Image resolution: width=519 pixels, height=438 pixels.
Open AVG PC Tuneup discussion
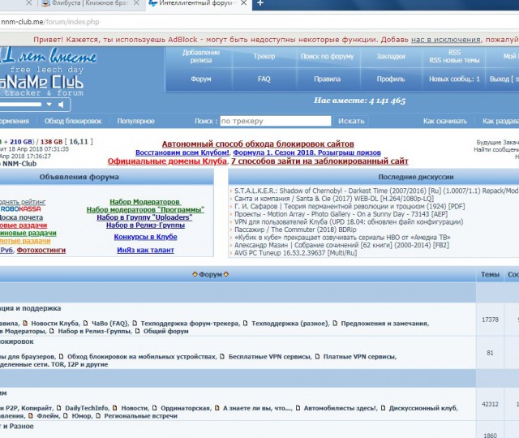click(295, 253)
